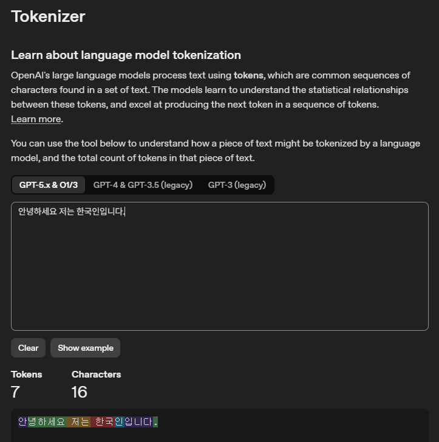Follow the Learn more link
The image size is (439, 442).
point(36,119)
